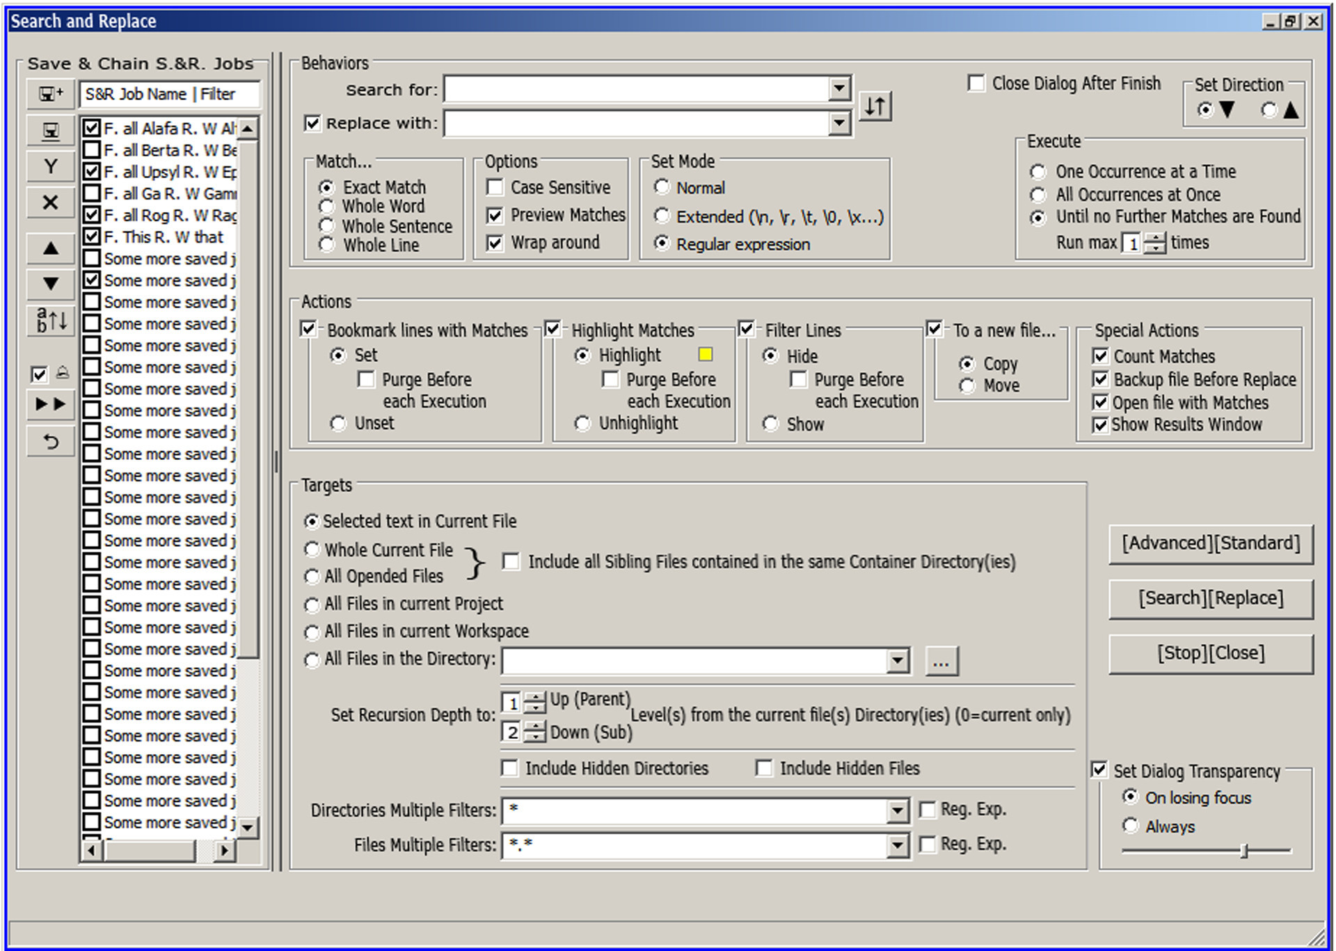Click the [Advanced][Standard] button

tap(1211, 543)
